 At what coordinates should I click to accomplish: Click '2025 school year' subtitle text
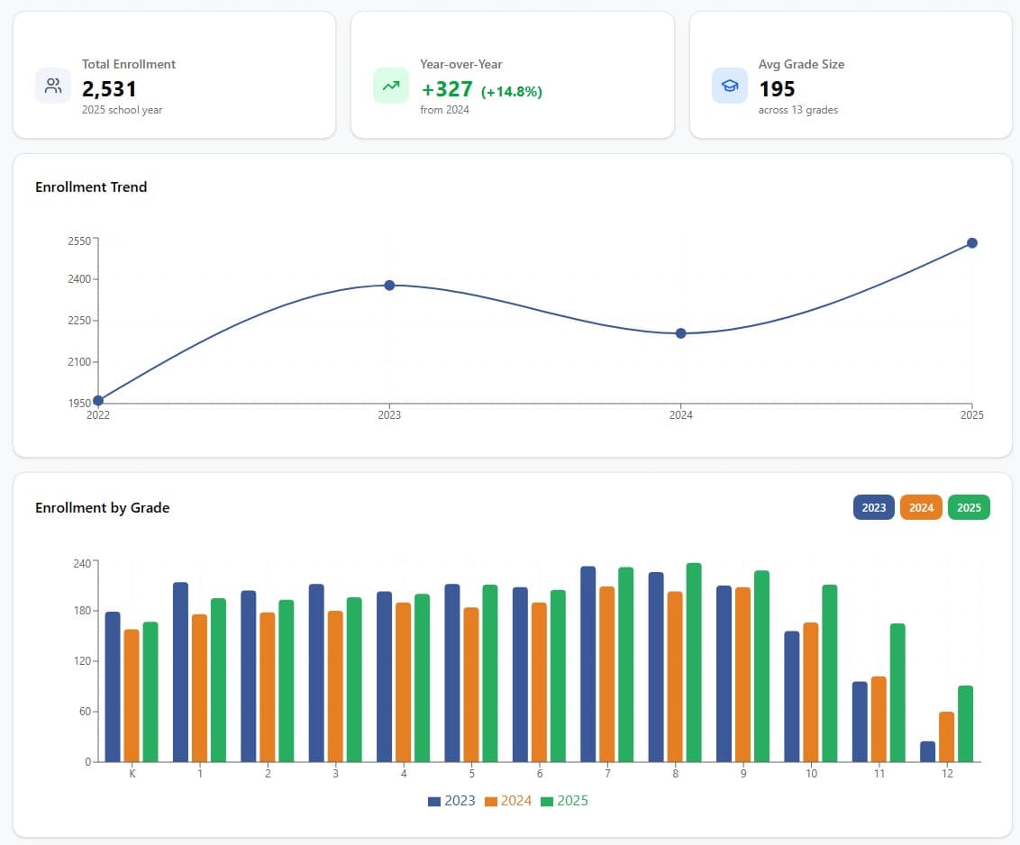click(123, 110)
